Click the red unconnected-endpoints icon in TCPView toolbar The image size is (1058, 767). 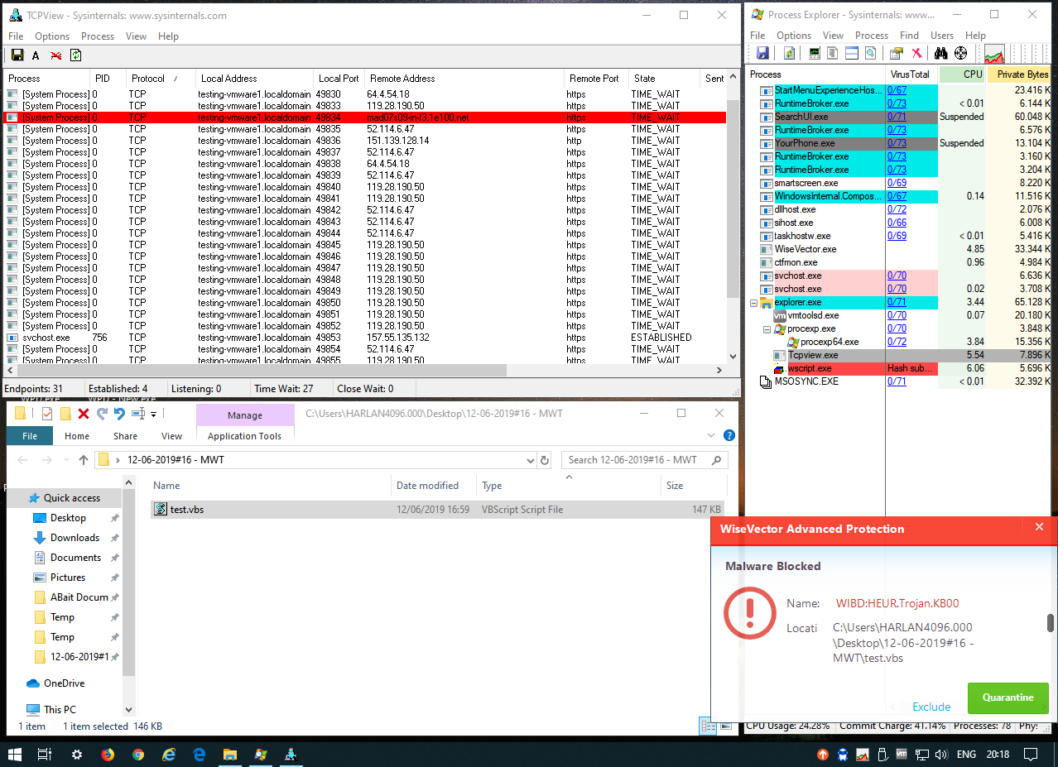click(x=55, y=55)
